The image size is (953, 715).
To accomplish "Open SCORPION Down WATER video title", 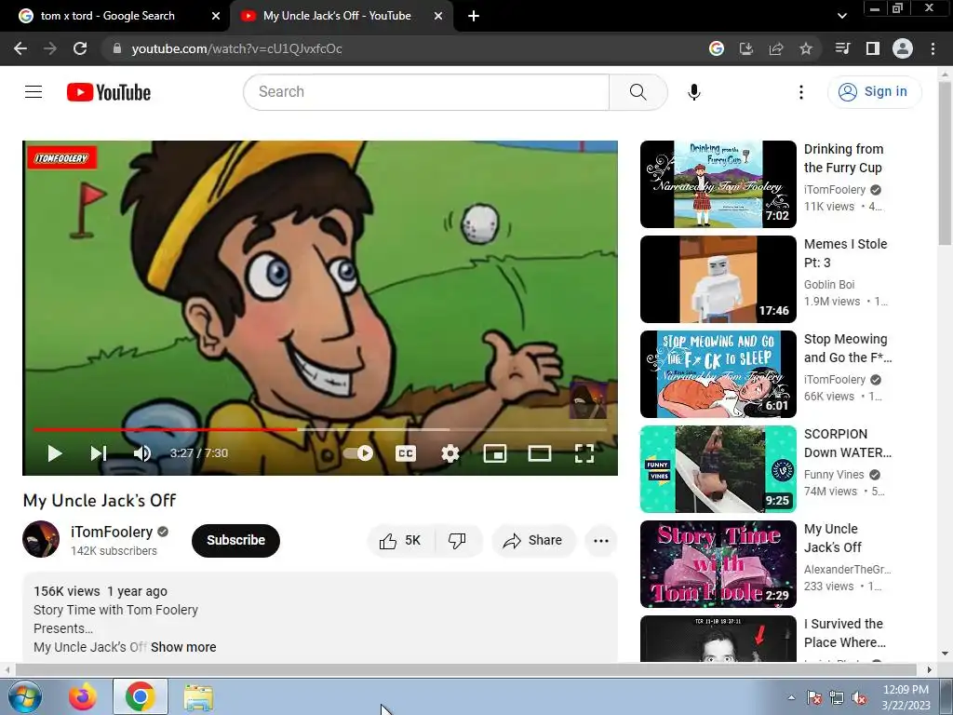I will [x=847, y=443].
